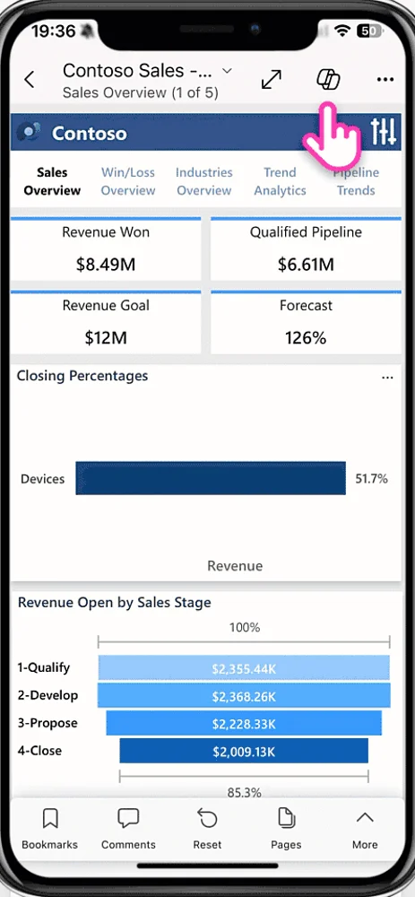
Task: Click the Contoso Sales report title
Action: tap(137, 71)
